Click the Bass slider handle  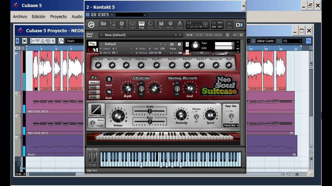(149, 121)
